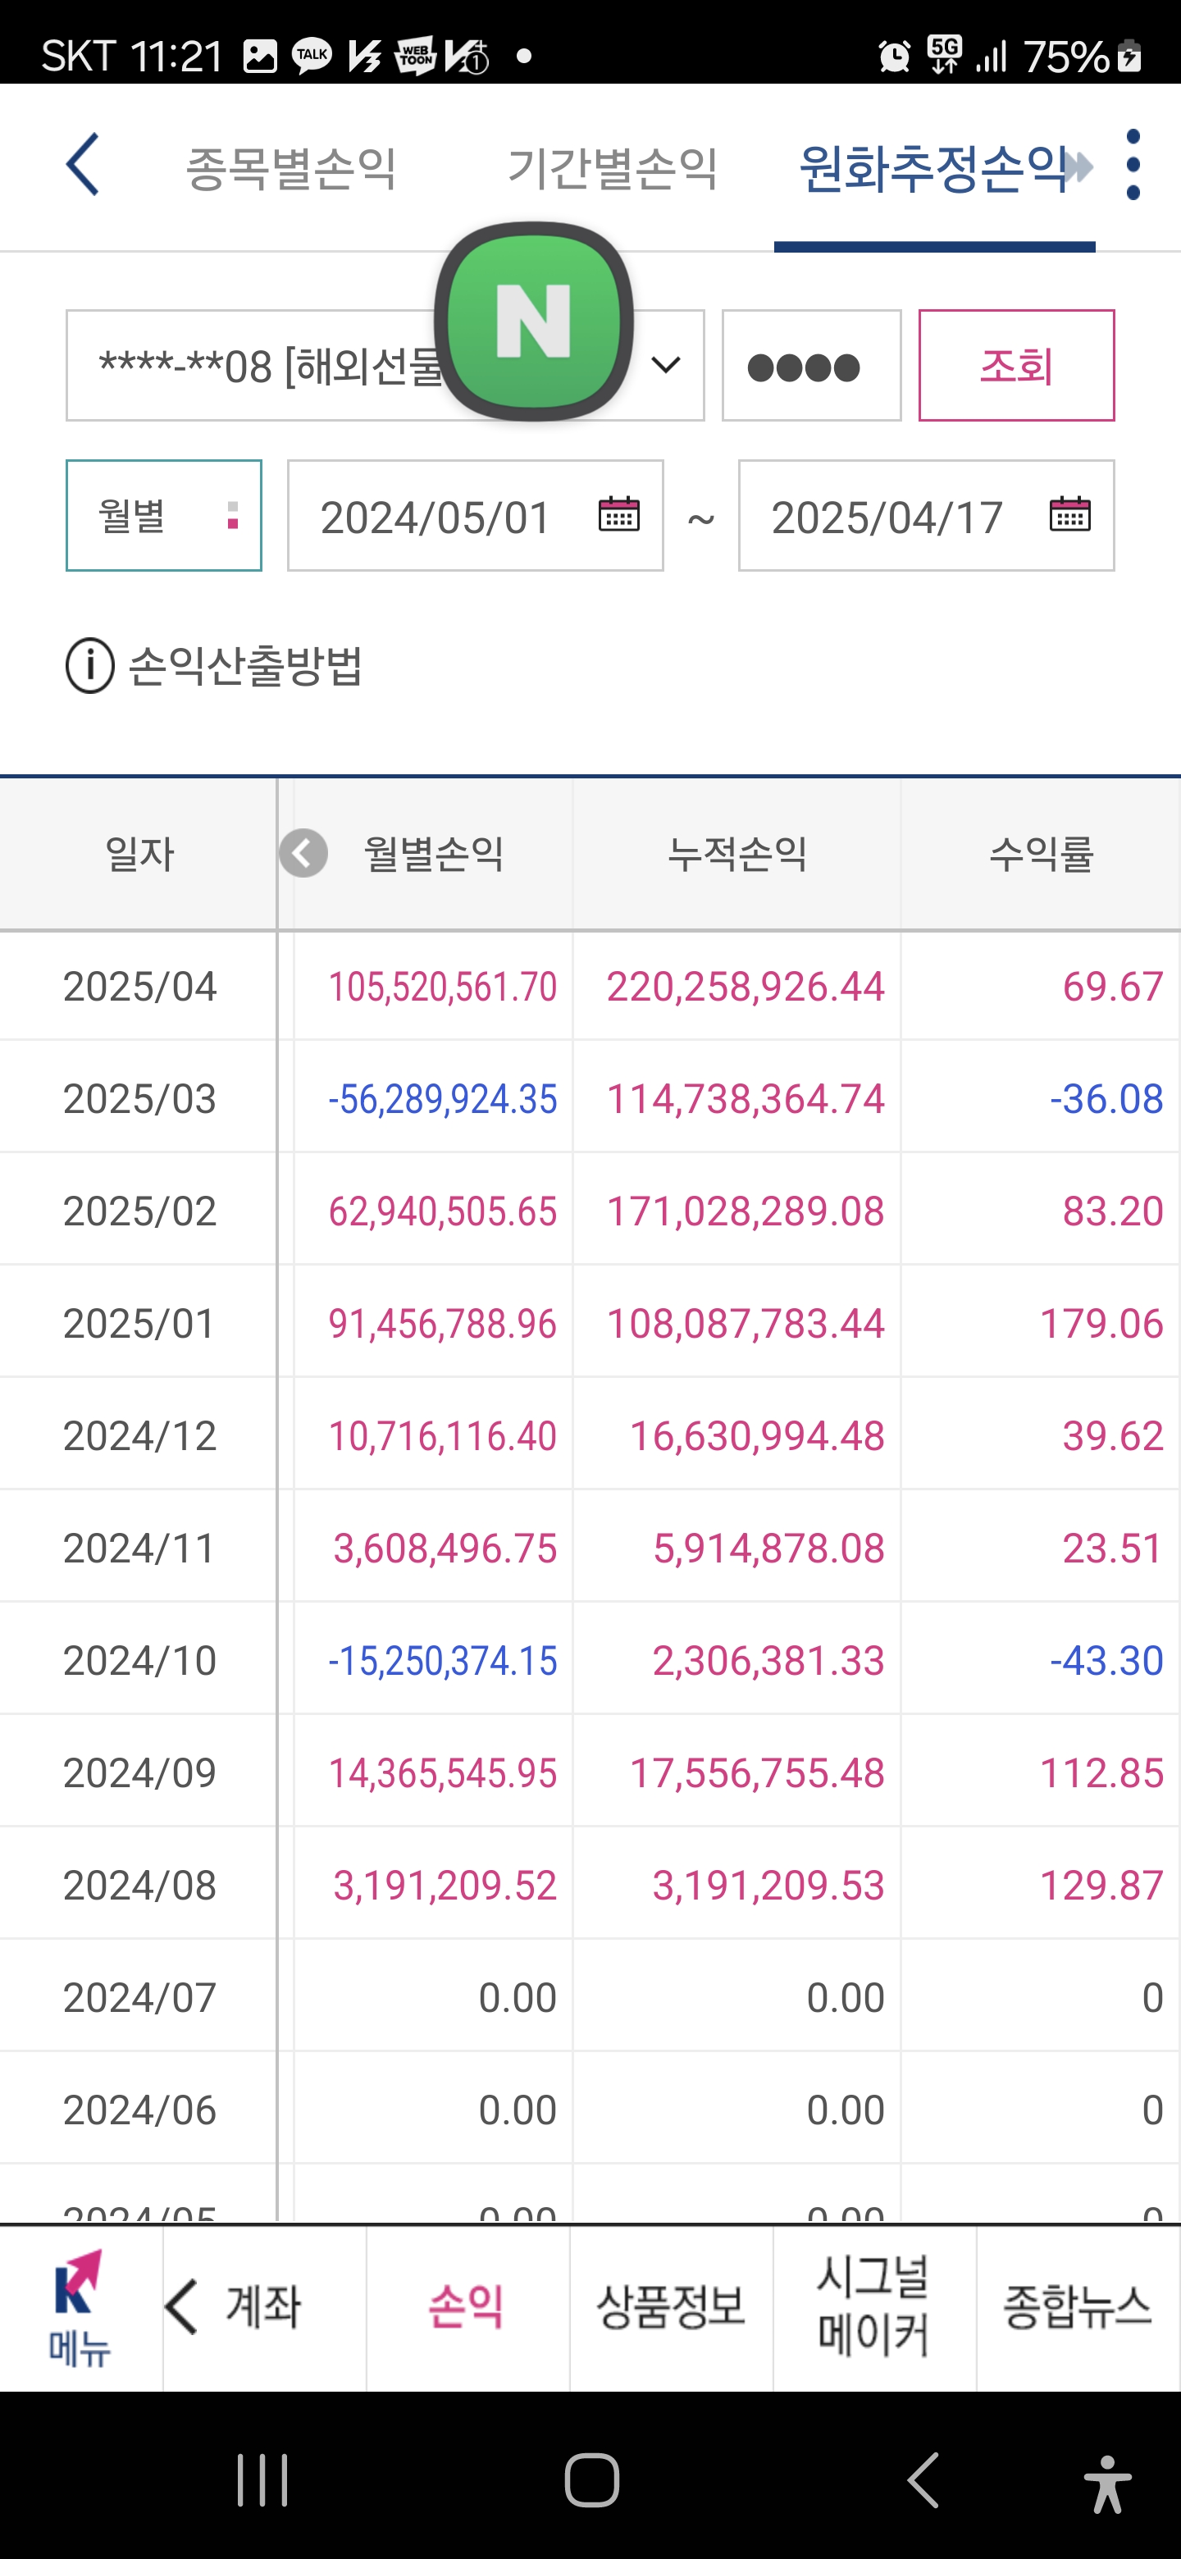The image size is (1181, 2559).
Task: Tap the left-arrow circle beside 월별손익 header
Action: pos(303,853)
